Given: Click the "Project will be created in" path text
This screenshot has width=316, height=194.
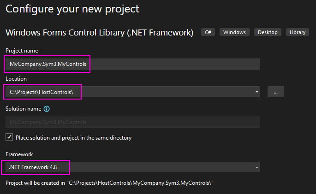Looking at the screenshot, I should click(109, 183).
